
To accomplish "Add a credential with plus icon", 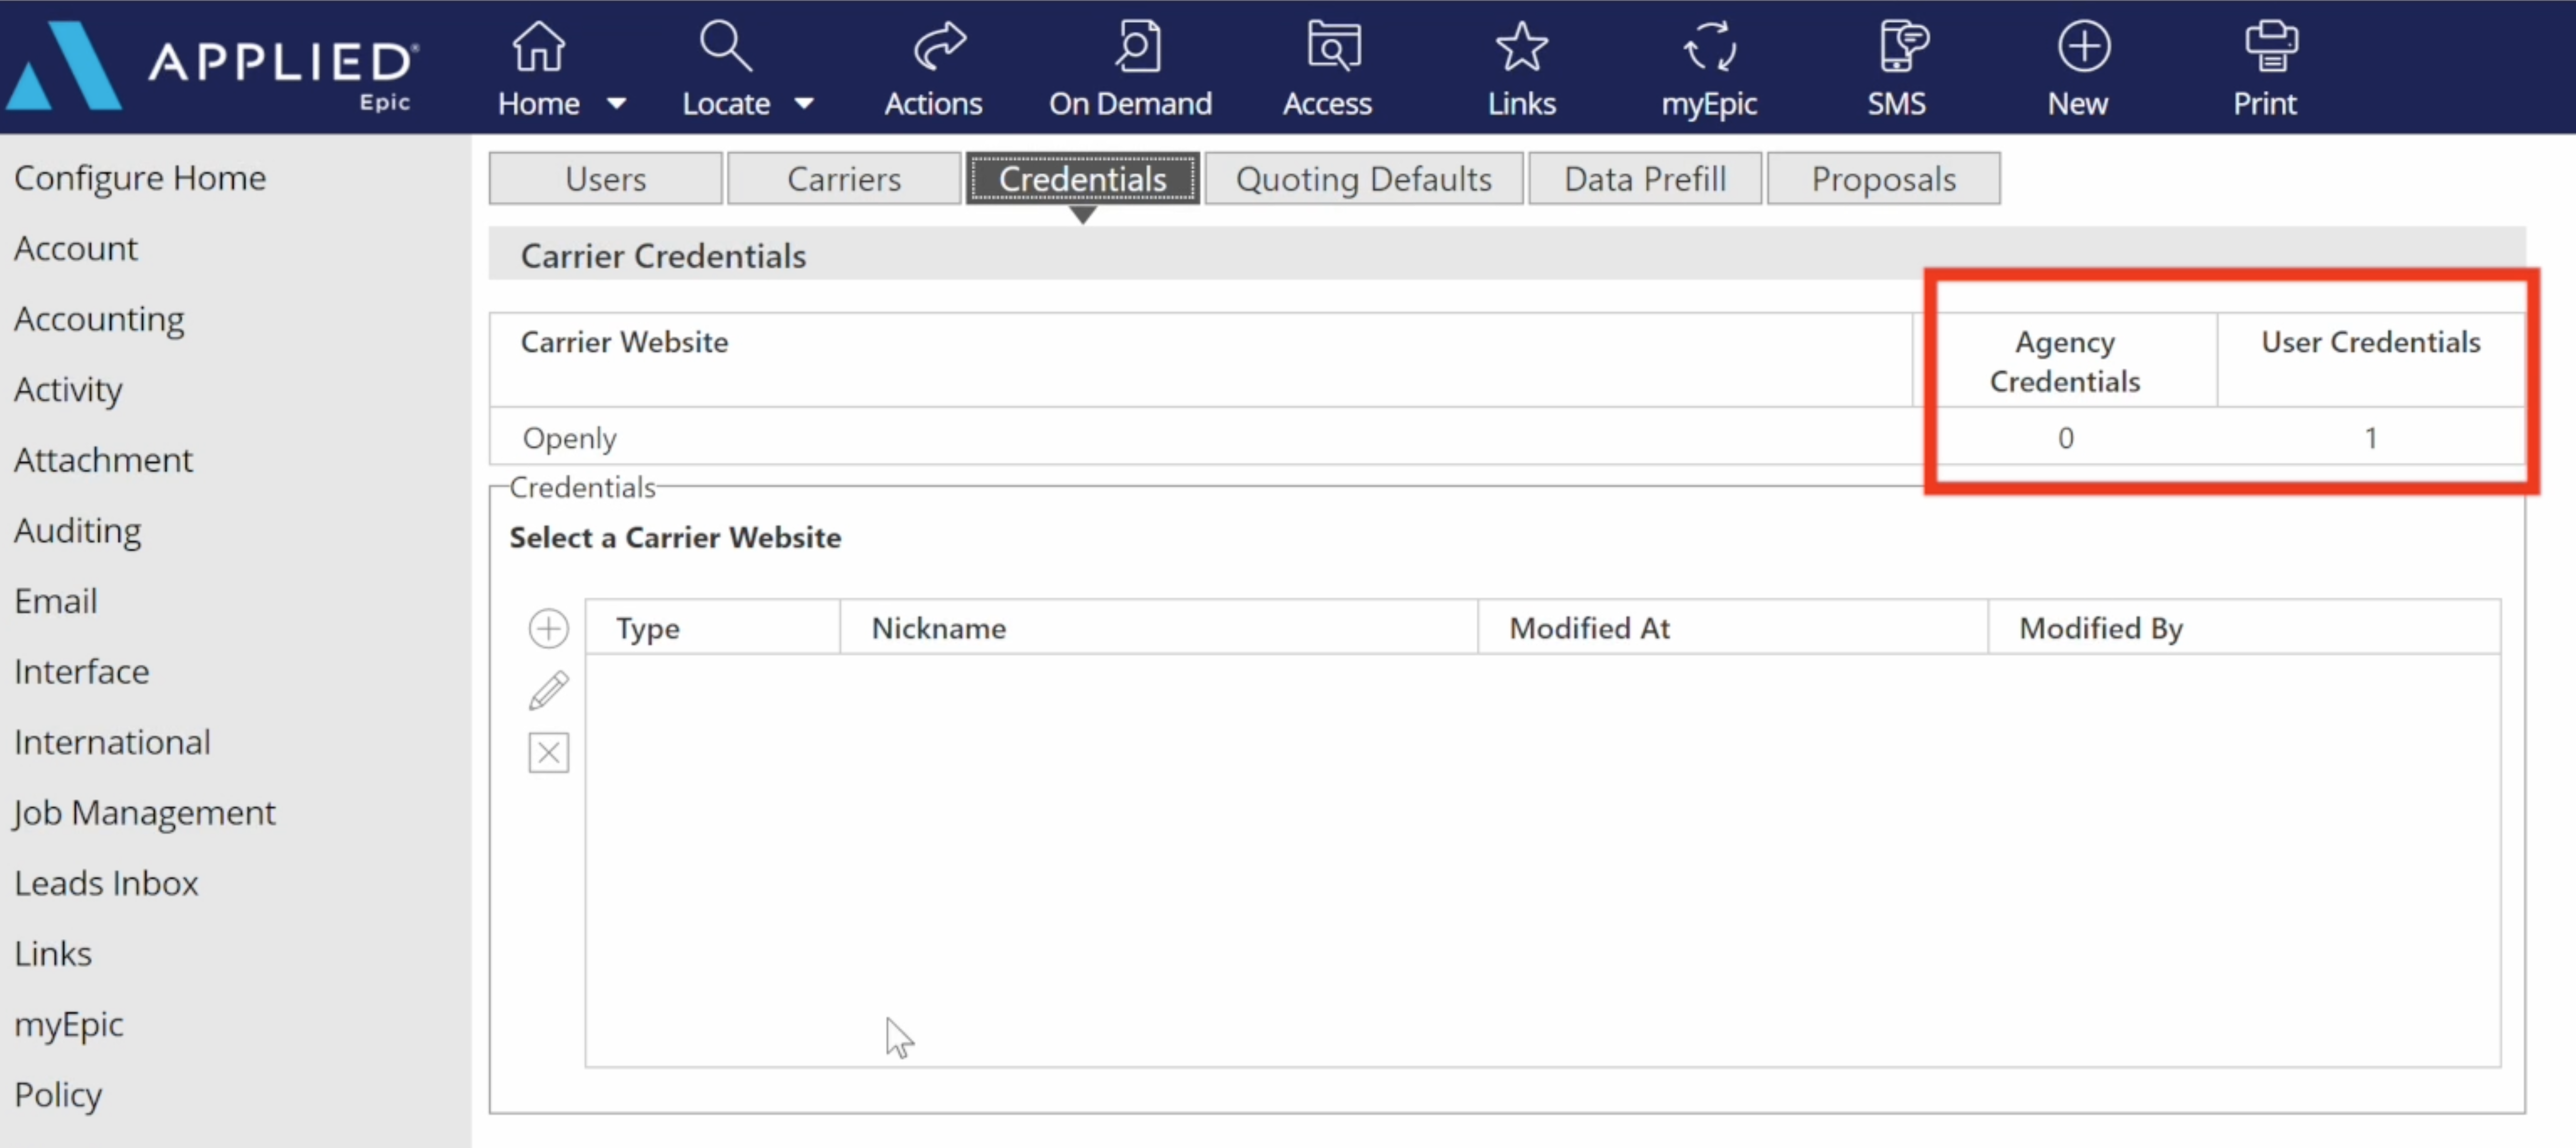I will pyautogui.click(x=548, y=629).
